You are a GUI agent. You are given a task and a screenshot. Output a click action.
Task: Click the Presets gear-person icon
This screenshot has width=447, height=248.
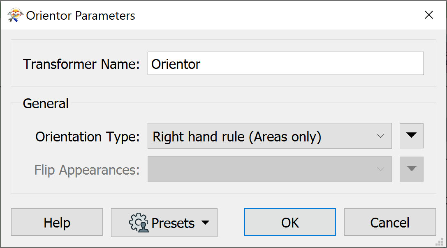pyautogui.click(x=139, y=223)
